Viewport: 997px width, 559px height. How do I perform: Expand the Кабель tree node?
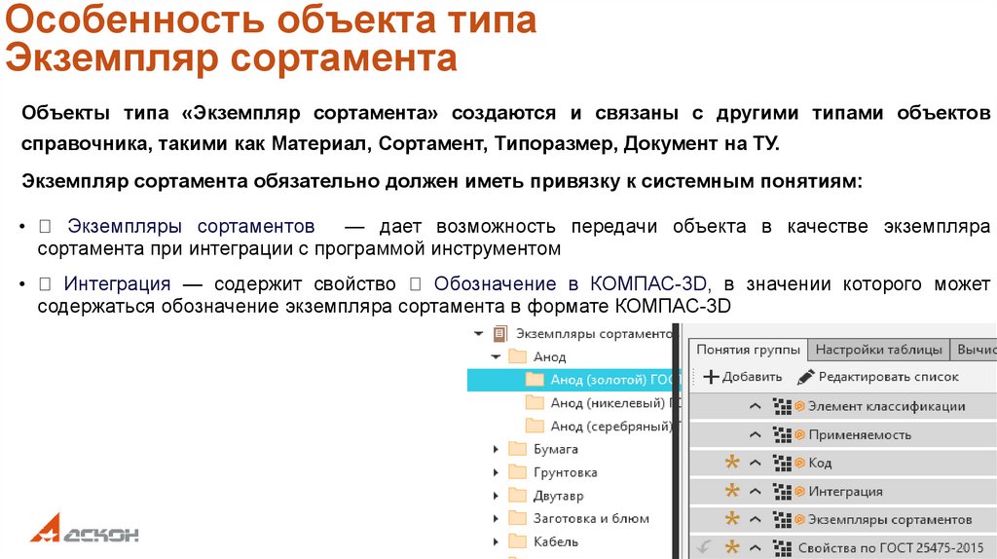pyautogui.click(x=496, y=541)
